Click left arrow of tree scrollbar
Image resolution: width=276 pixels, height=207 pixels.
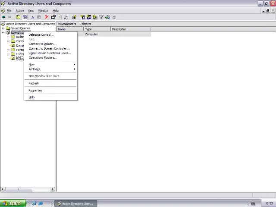3,189
